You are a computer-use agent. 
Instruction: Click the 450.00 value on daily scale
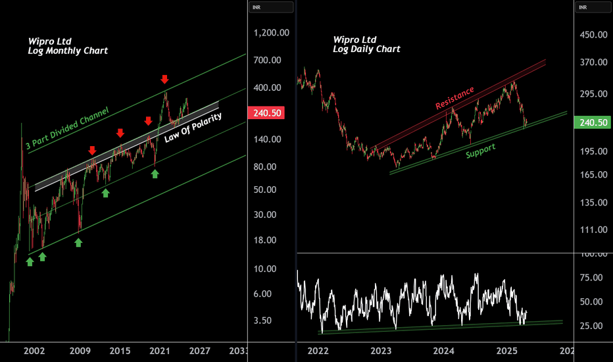(x=593, y=35)
